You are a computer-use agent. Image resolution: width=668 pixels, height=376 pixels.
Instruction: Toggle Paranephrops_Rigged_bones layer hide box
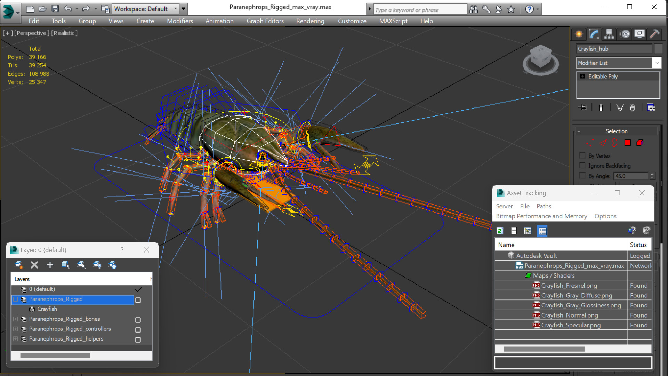(138, 320)
